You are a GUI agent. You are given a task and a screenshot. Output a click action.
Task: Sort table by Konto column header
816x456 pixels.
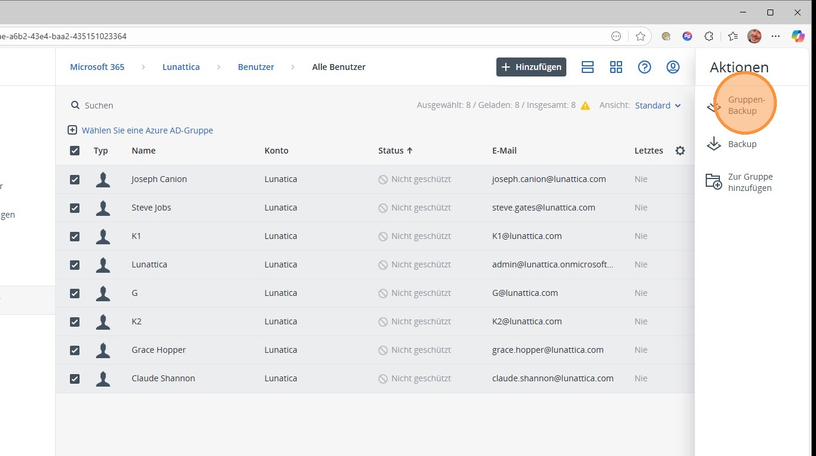276,151
